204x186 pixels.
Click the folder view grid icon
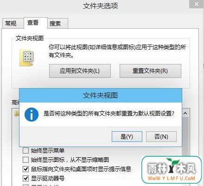(26, 58)
